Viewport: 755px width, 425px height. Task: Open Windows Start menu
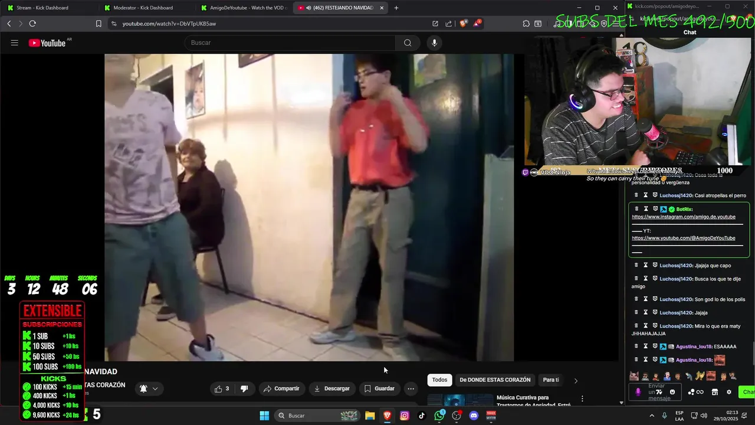point(264,416)
